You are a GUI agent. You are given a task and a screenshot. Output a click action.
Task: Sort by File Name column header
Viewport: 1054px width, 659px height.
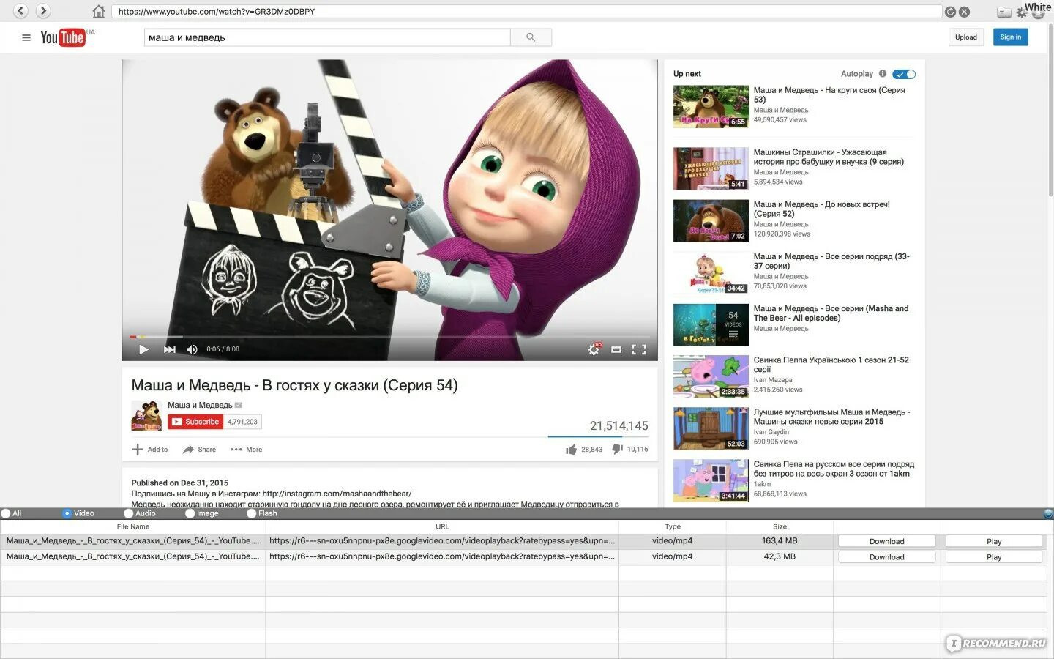point(133,526)
